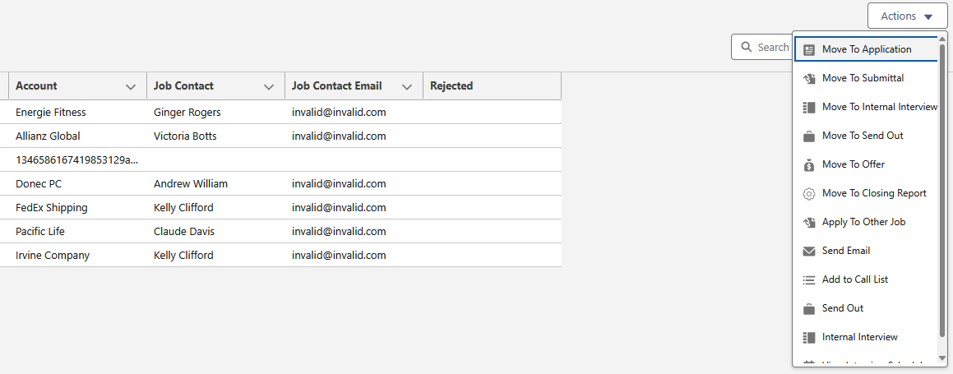Click the actions menu vertical scrollbar
Image resolution: width=953 pixels, height=374 pixels.
click(942, 189)
